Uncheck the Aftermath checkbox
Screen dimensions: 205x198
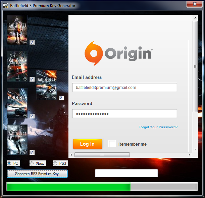click(x=32, y=152)
